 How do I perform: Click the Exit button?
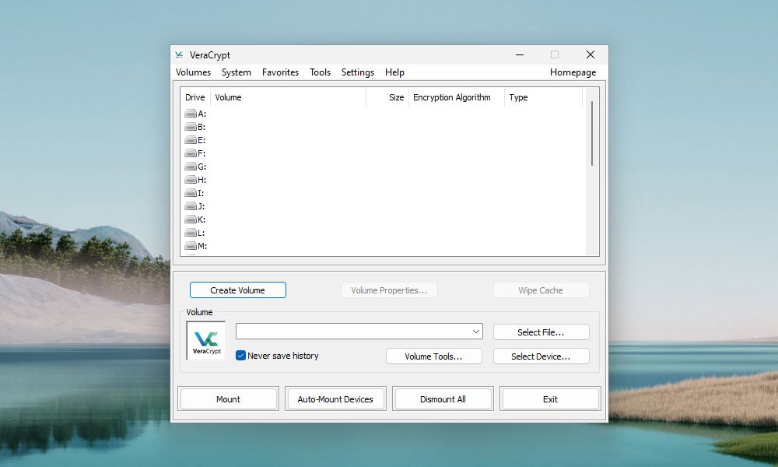550,399
